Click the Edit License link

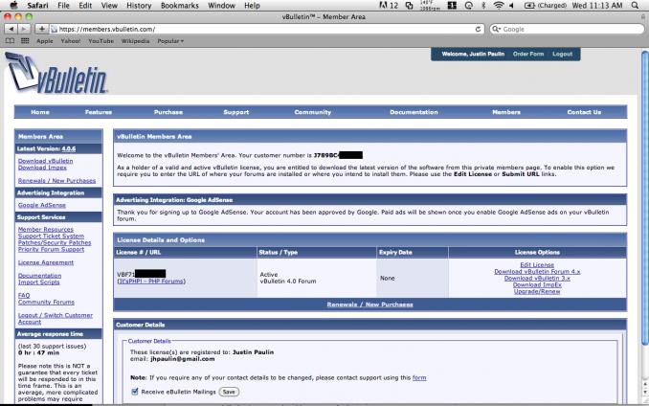click(536, 264)
